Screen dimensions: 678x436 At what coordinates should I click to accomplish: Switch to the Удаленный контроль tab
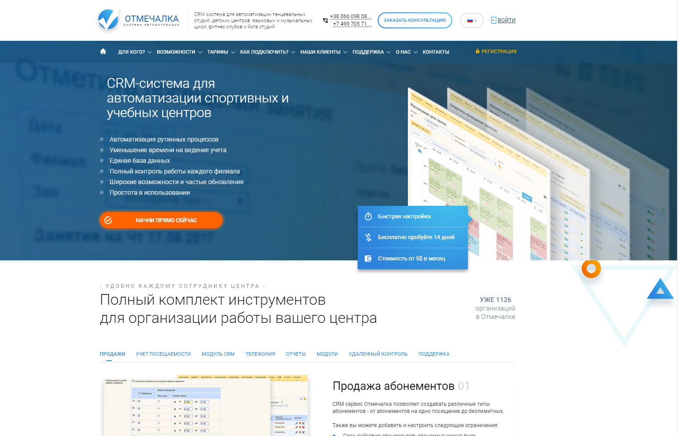(x=378, y=354)
